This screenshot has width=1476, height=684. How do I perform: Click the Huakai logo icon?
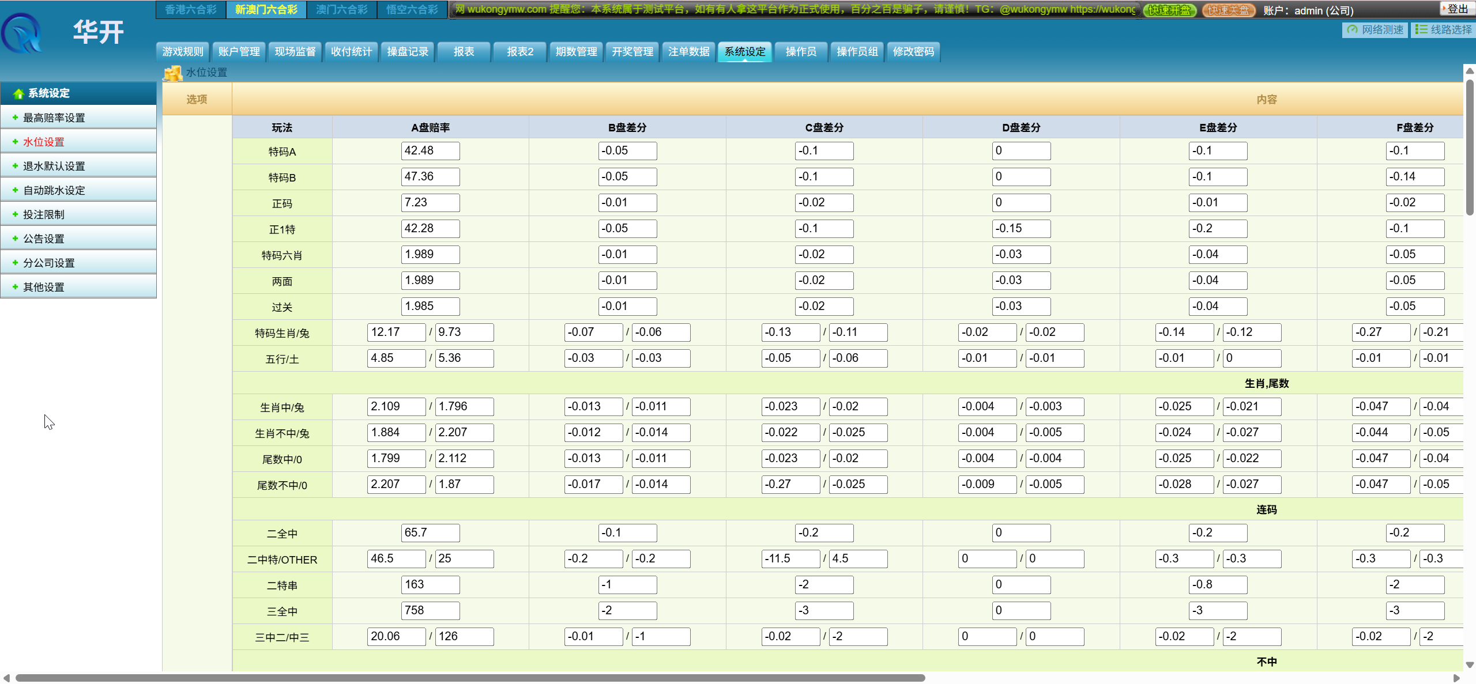tap(22, 33)
